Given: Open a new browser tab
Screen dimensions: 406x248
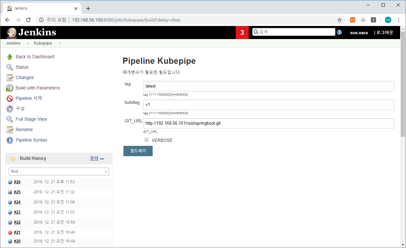Looking at the screenshot, I should pyautogui.click(x=88, y=8).
